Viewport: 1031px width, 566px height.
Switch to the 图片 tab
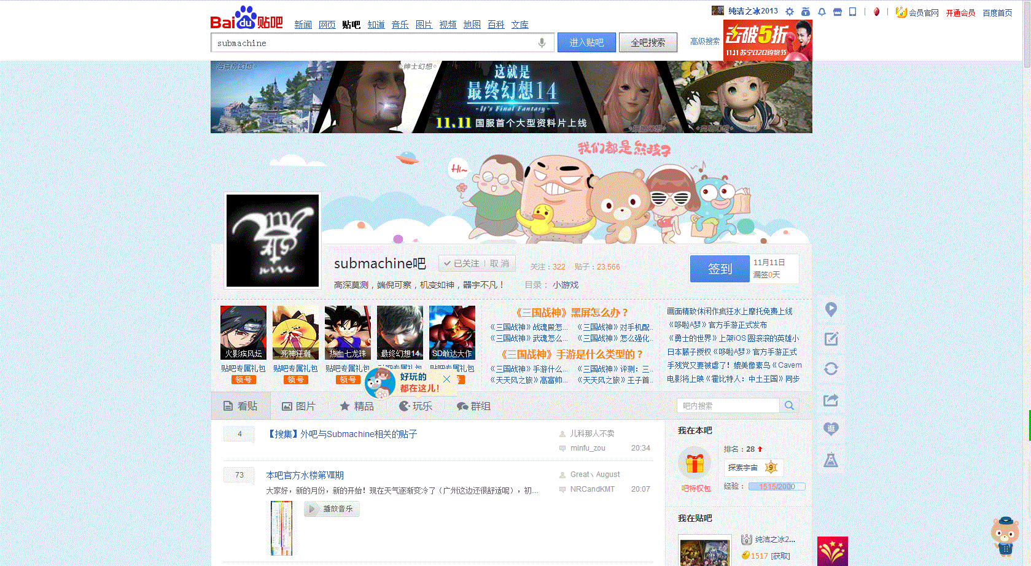pos(298,406)
